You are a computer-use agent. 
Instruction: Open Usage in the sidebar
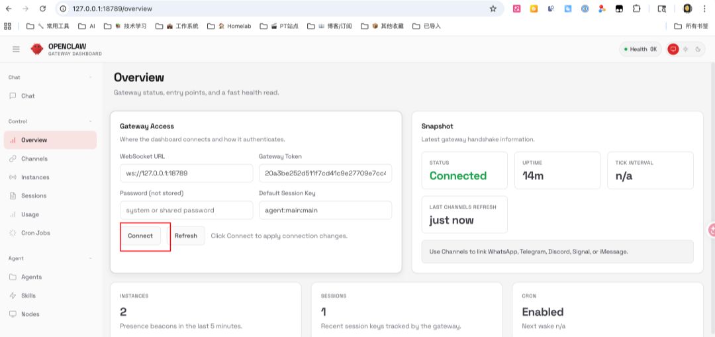50,215
